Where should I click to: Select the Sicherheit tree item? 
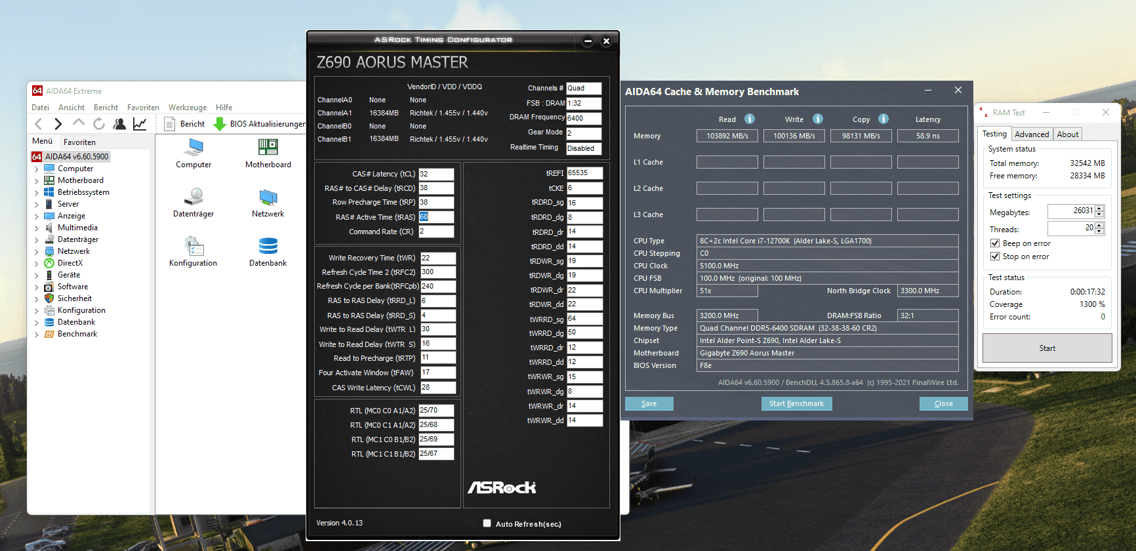(68, 298)
